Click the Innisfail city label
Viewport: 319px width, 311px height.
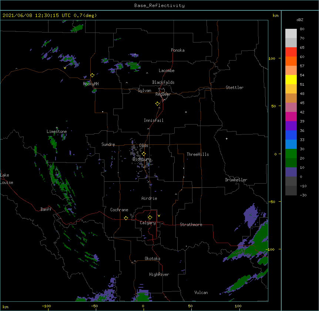click(154, 120)
